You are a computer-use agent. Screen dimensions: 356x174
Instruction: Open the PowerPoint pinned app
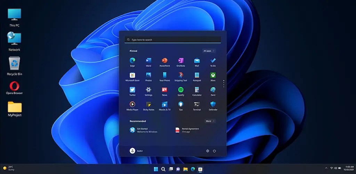pyautogui.click(x=164, y=62)
